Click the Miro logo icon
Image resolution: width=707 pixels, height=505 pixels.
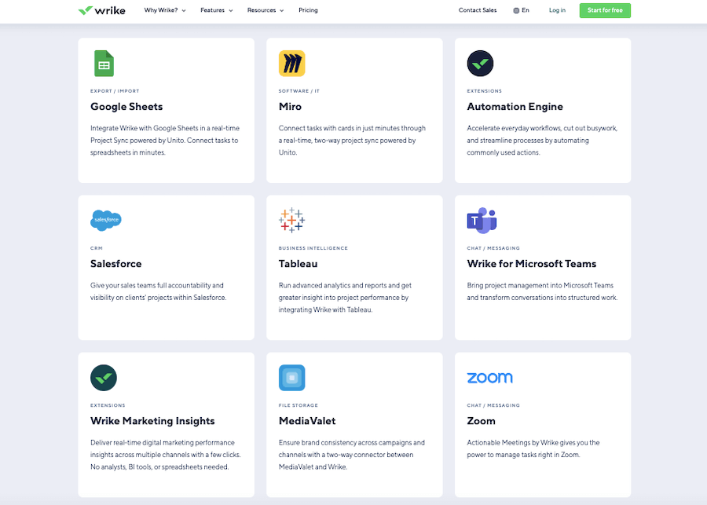pyautogui.click(x=291, y=64)
